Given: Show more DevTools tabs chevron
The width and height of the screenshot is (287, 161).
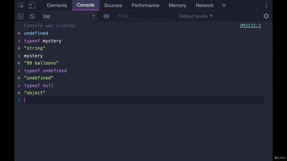Looking at the screenshot, I should tap(224, 5).
